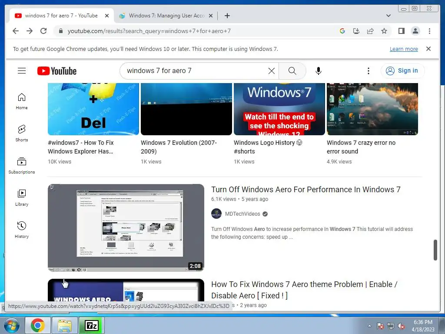The height and width of the screenshot is (334, 445).
Task: Open 'How To Fix Windows 7 Aero theme' title
Action: 304,290
